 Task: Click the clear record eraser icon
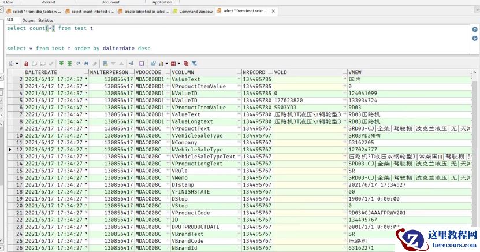(x=95, y=64)
